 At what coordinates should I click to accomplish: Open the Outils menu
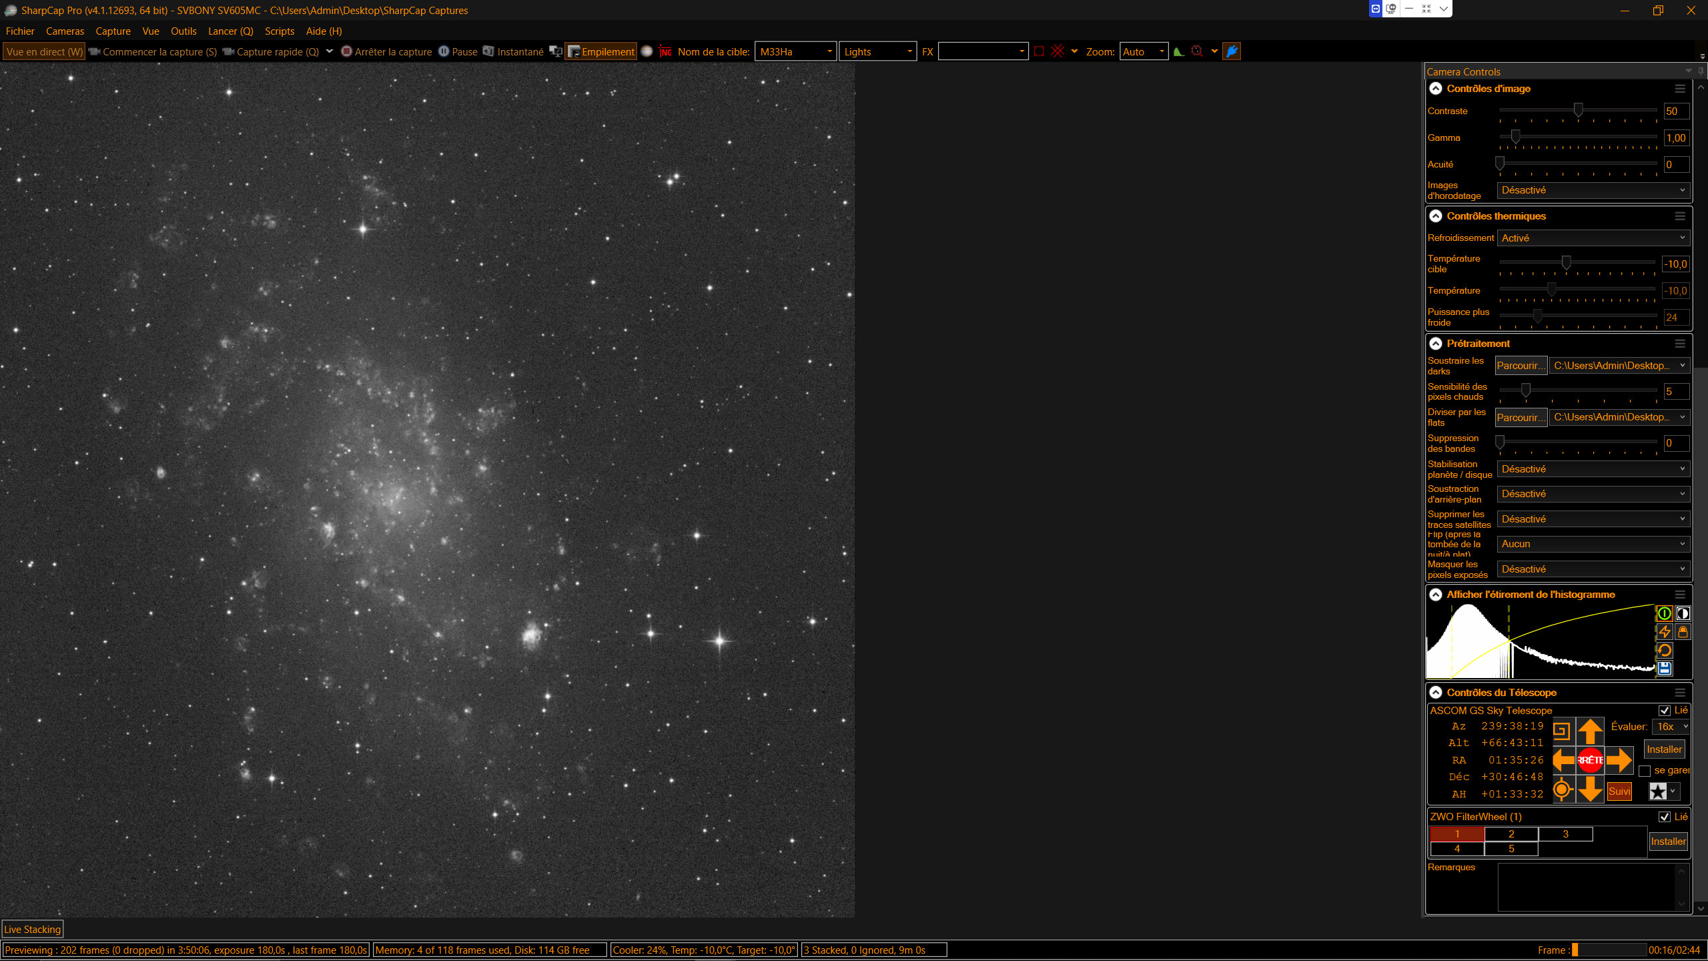click(x=183, y=31)
